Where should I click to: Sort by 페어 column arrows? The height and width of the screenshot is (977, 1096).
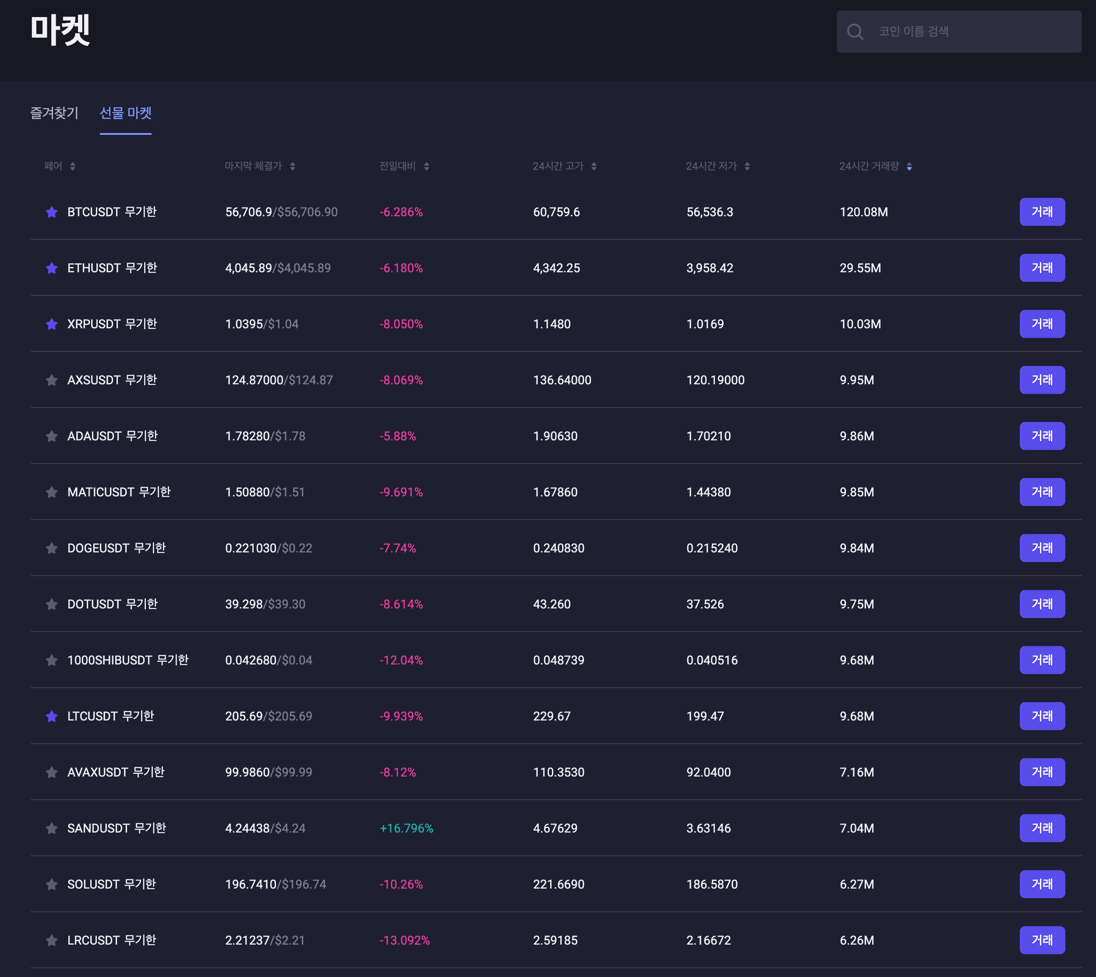pyautogui.click(x=73, y=166)
